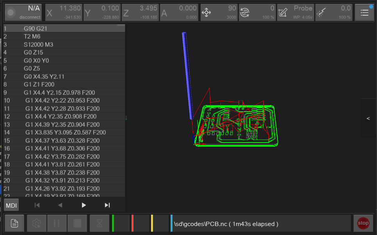Image resolution: width=377 pixels, height=235 pixels.
Task: Open the Z axis position panel
Action: pyautogui.click(x=140, y=12)
